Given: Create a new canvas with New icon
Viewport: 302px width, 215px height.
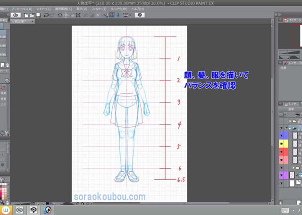Looking at the screenshot, I should pyautogui.click(x=26, y=15).
